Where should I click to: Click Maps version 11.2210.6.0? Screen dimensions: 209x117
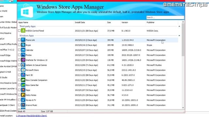pyautogui.click(x=127, y=90)
